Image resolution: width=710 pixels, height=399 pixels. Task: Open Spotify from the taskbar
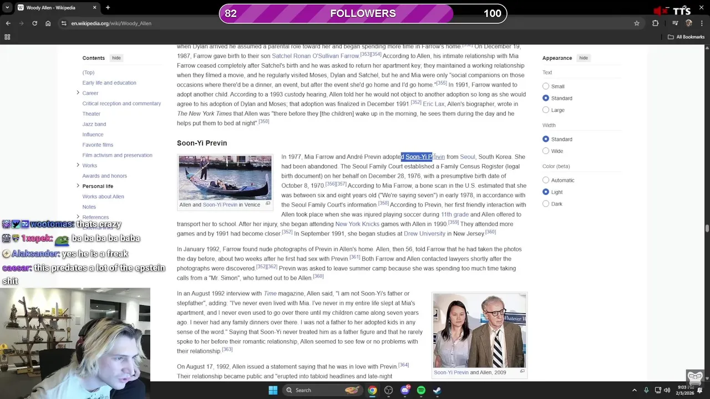pos(421,390)
